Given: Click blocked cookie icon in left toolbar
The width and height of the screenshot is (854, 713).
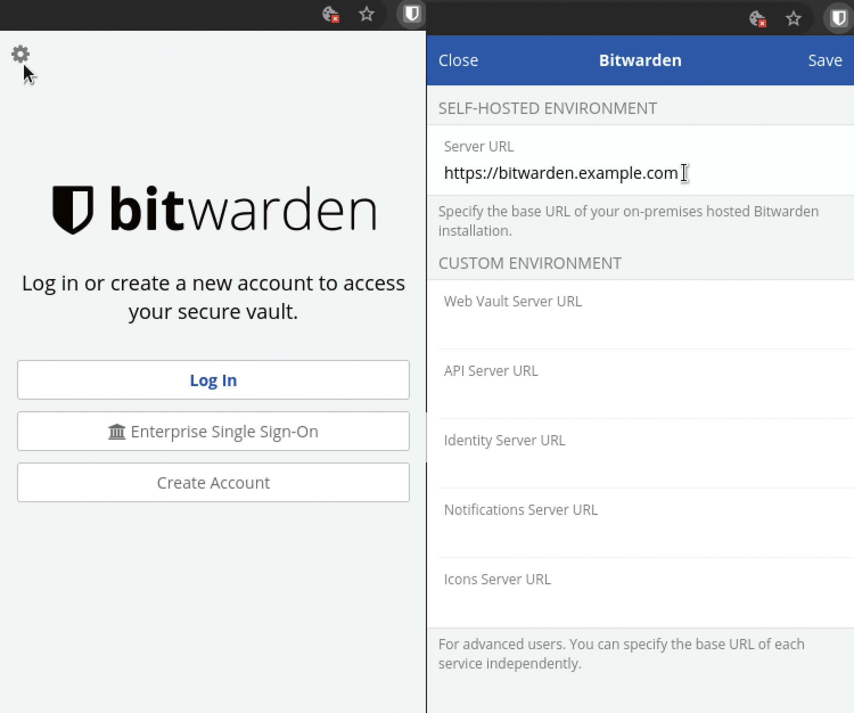Looking at the screenshot, I should click(331, 15).
